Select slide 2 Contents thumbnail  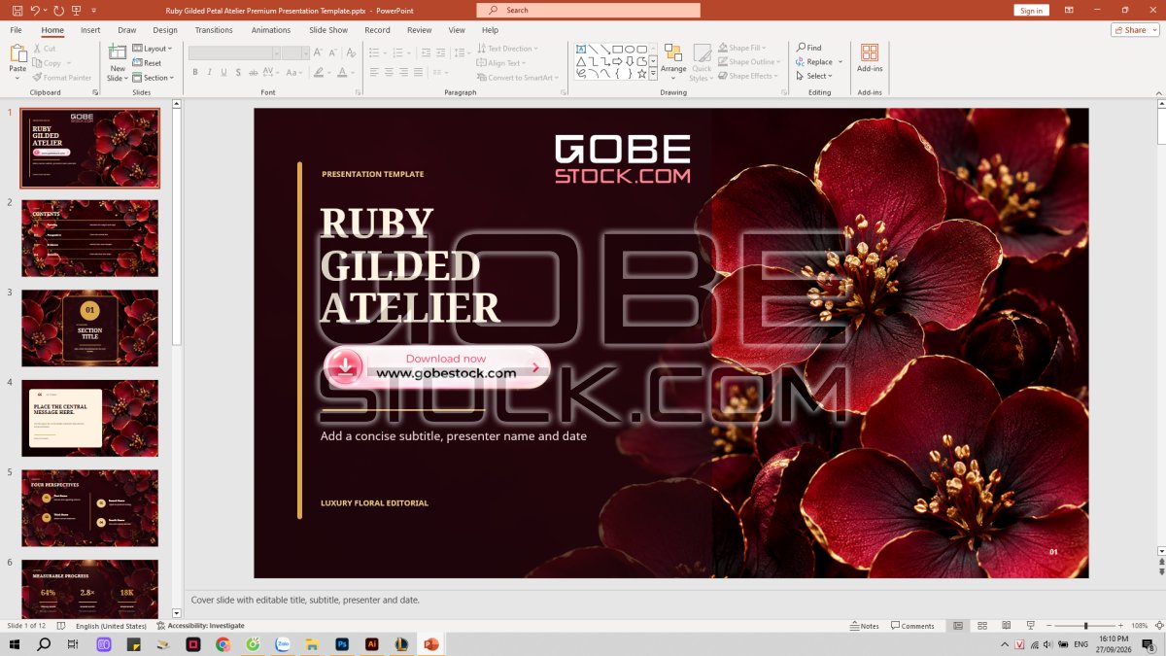pyautogui.click(x=89, y=238)
